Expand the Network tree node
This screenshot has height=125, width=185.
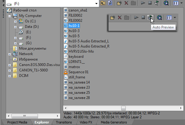10,54
